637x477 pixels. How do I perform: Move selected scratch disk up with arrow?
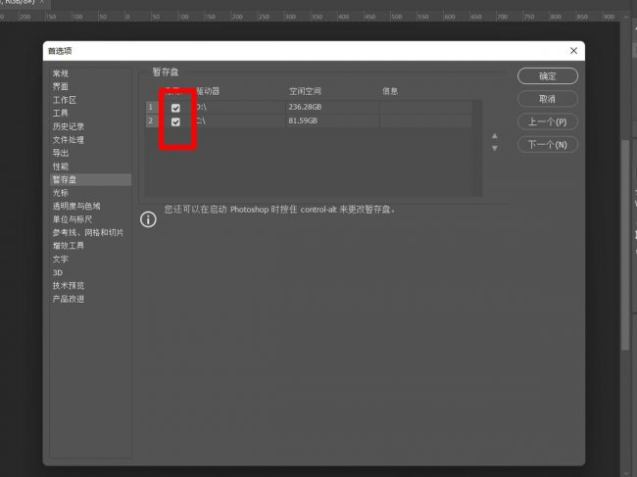click(x=494, y=136)
